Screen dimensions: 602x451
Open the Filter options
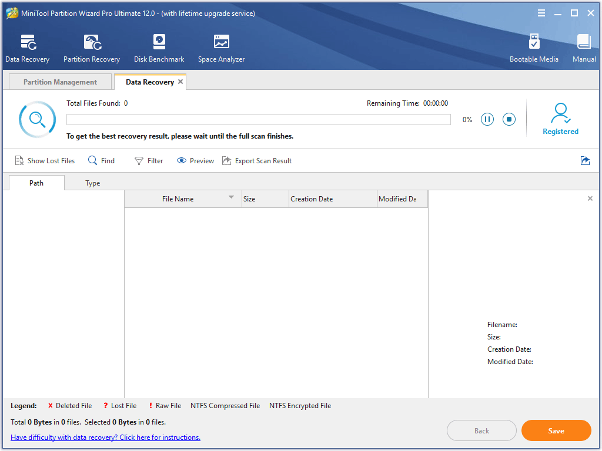pos(149,161)
